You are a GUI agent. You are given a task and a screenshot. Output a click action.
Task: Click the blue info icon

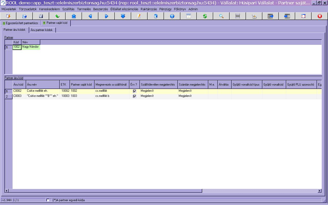click(172, 16)
